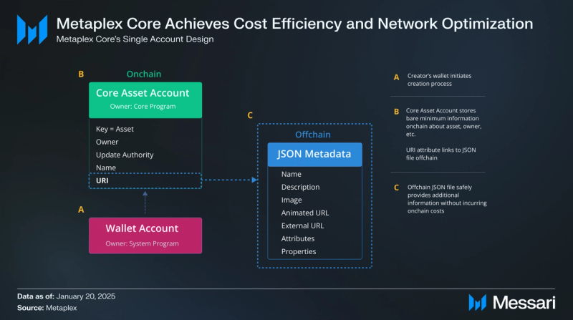
Task: Click 'Description' in the JSON Metadata list
Action: point(300,187)
